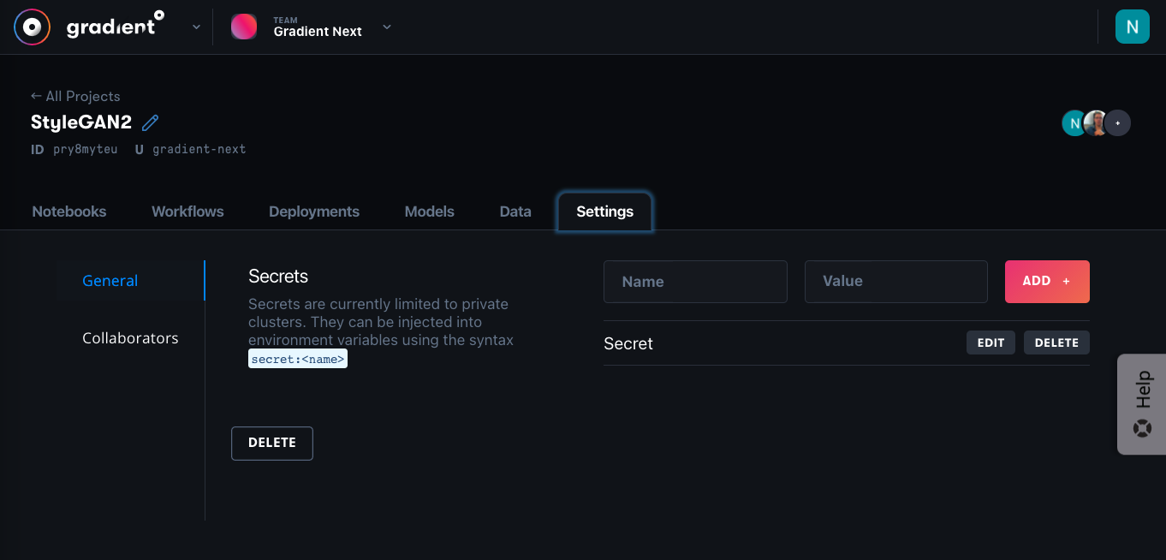Click the outlined DELETE project button
The width and height of the screenshot is (1166, 560).
(x=272, y=443)
